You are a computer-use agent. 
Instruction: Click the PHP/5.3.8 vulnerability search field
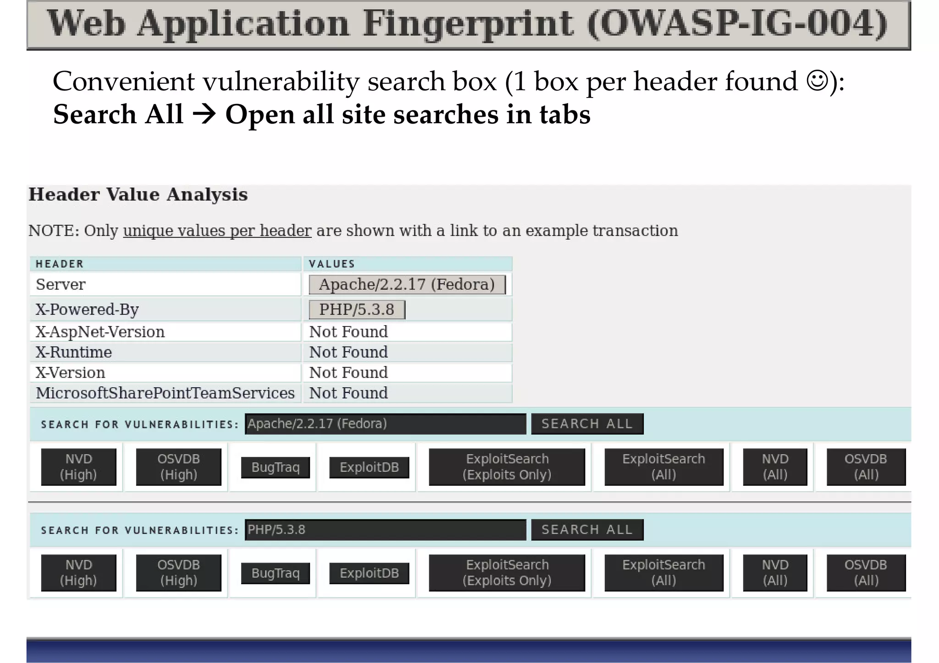tap(386, 530)
